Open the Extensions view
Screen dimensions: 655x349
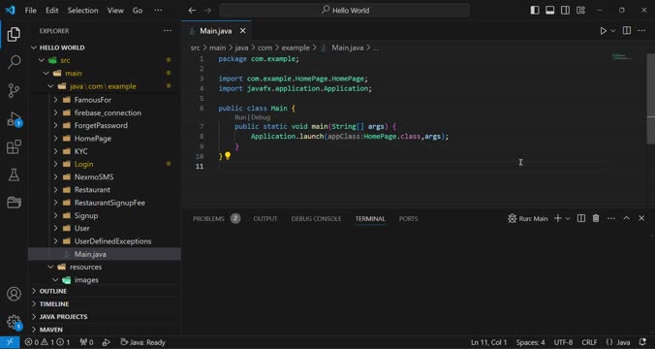pyautogui.click(x=14, y=146)
